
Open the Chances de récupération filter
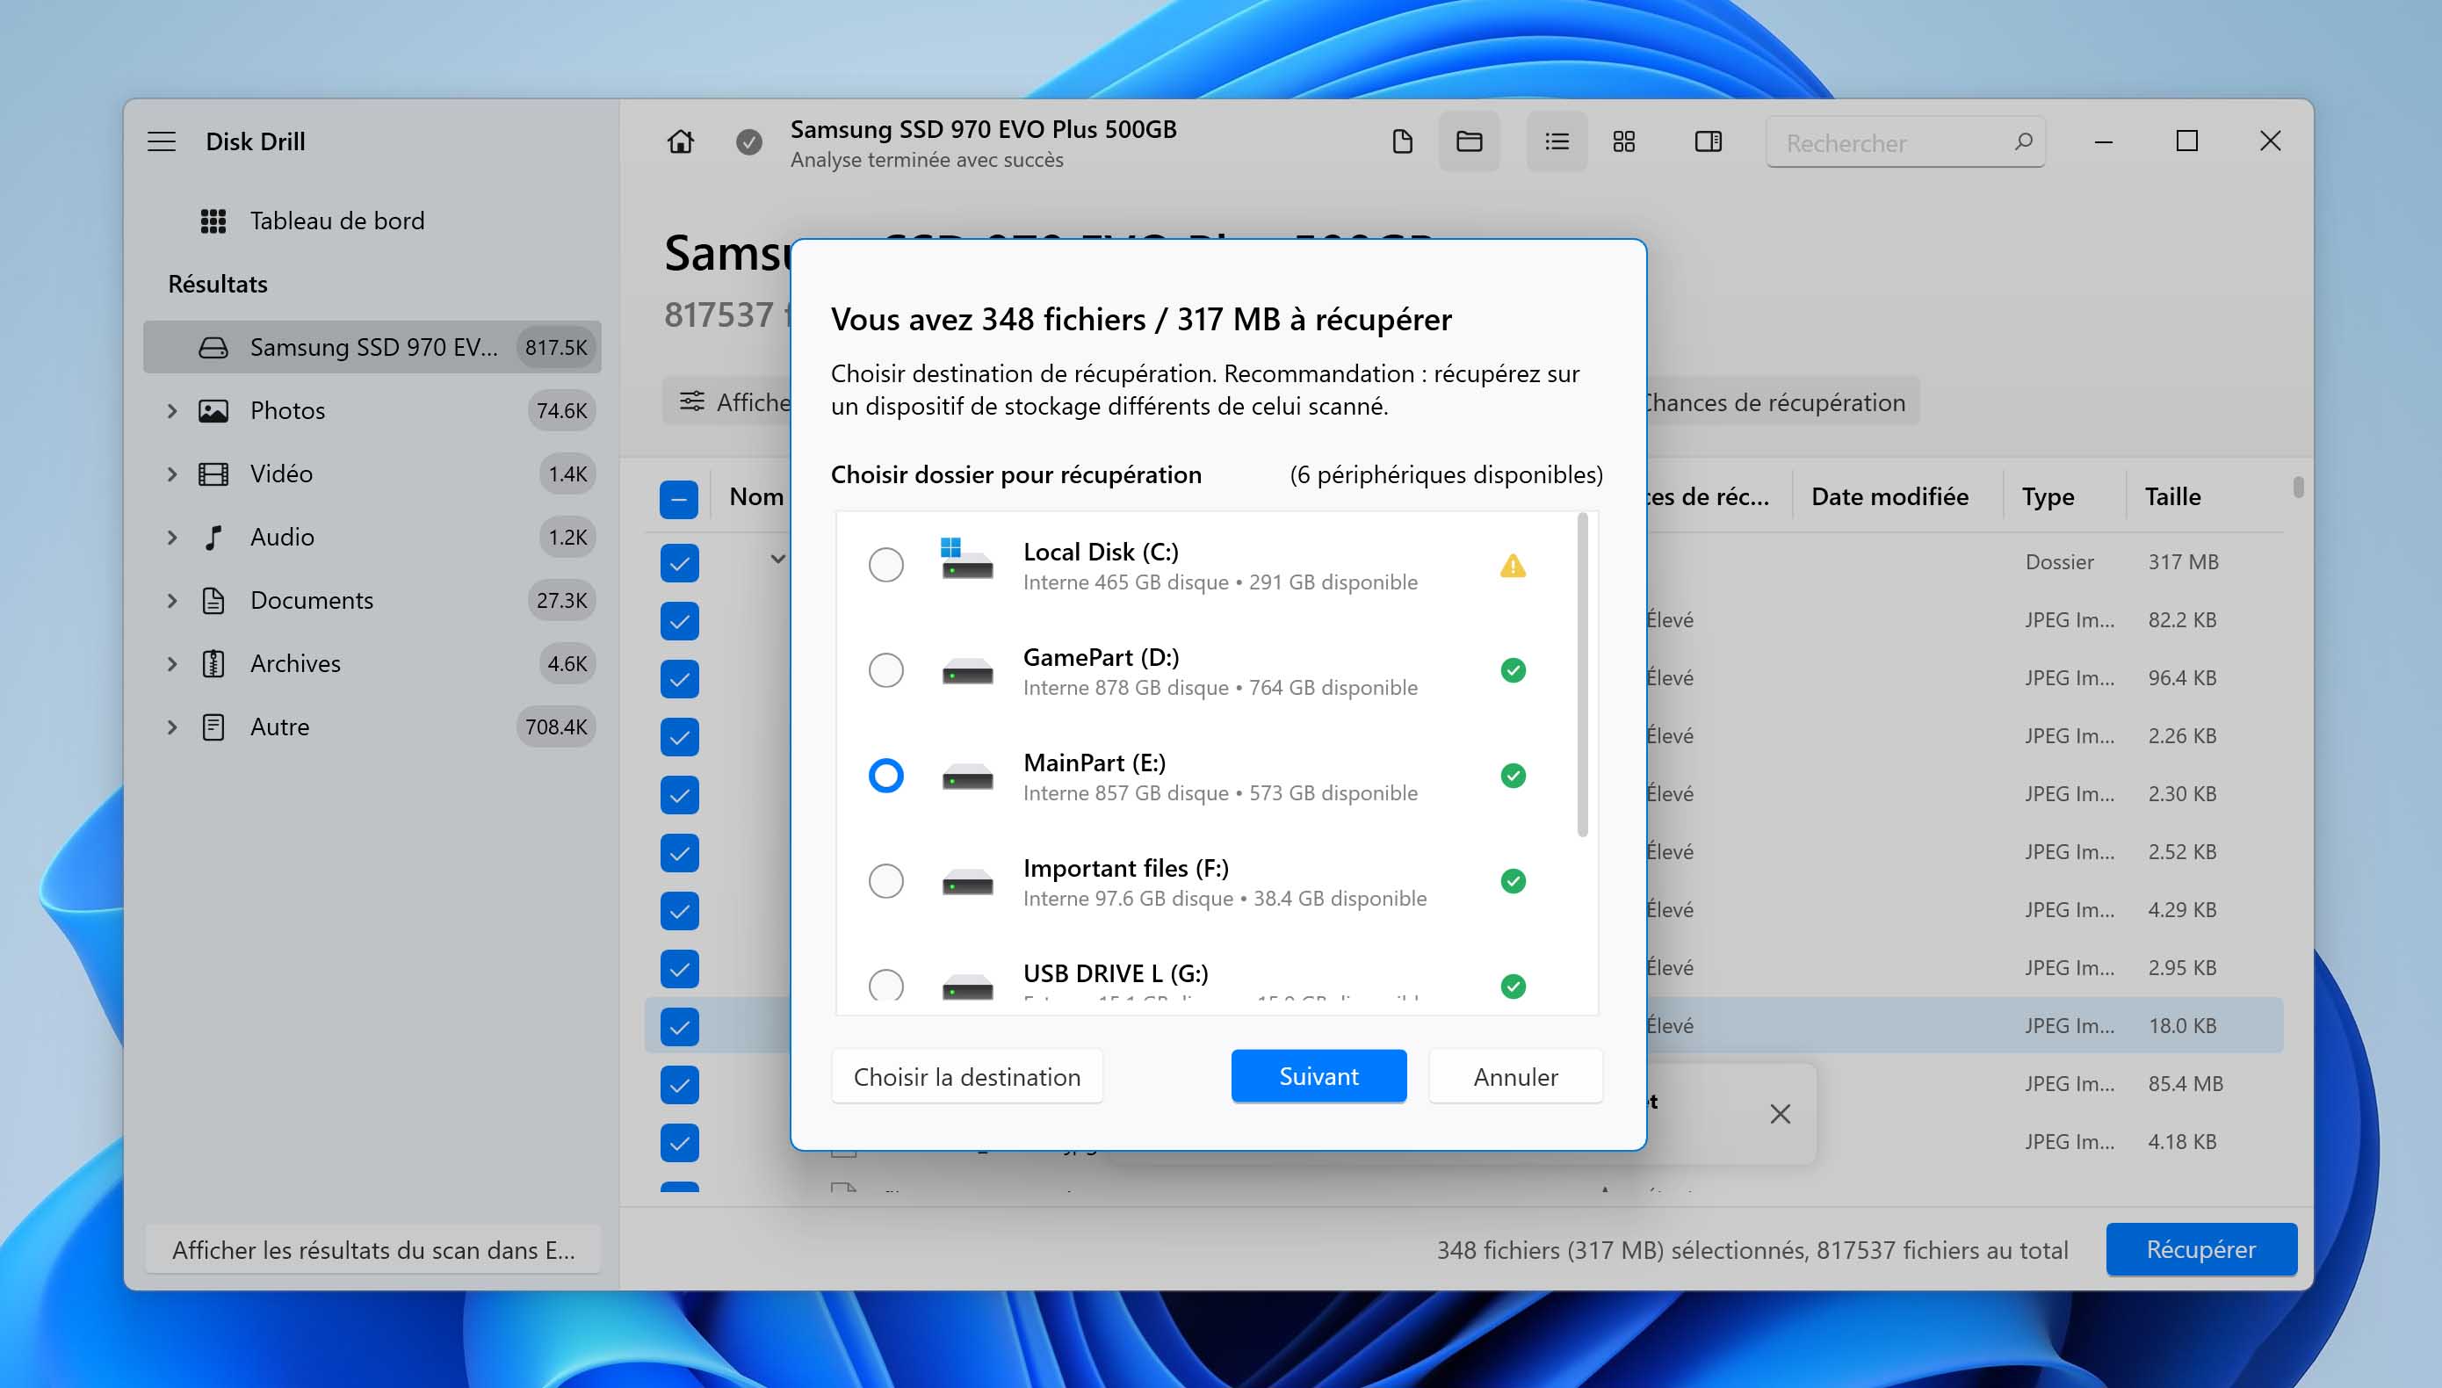click(x=1779, y=402)
